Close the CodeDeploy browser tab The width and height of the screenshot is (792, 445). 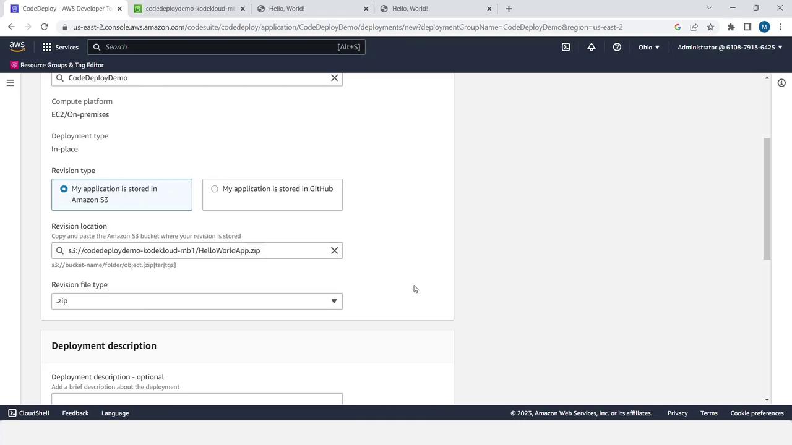(x=119, y=9)
